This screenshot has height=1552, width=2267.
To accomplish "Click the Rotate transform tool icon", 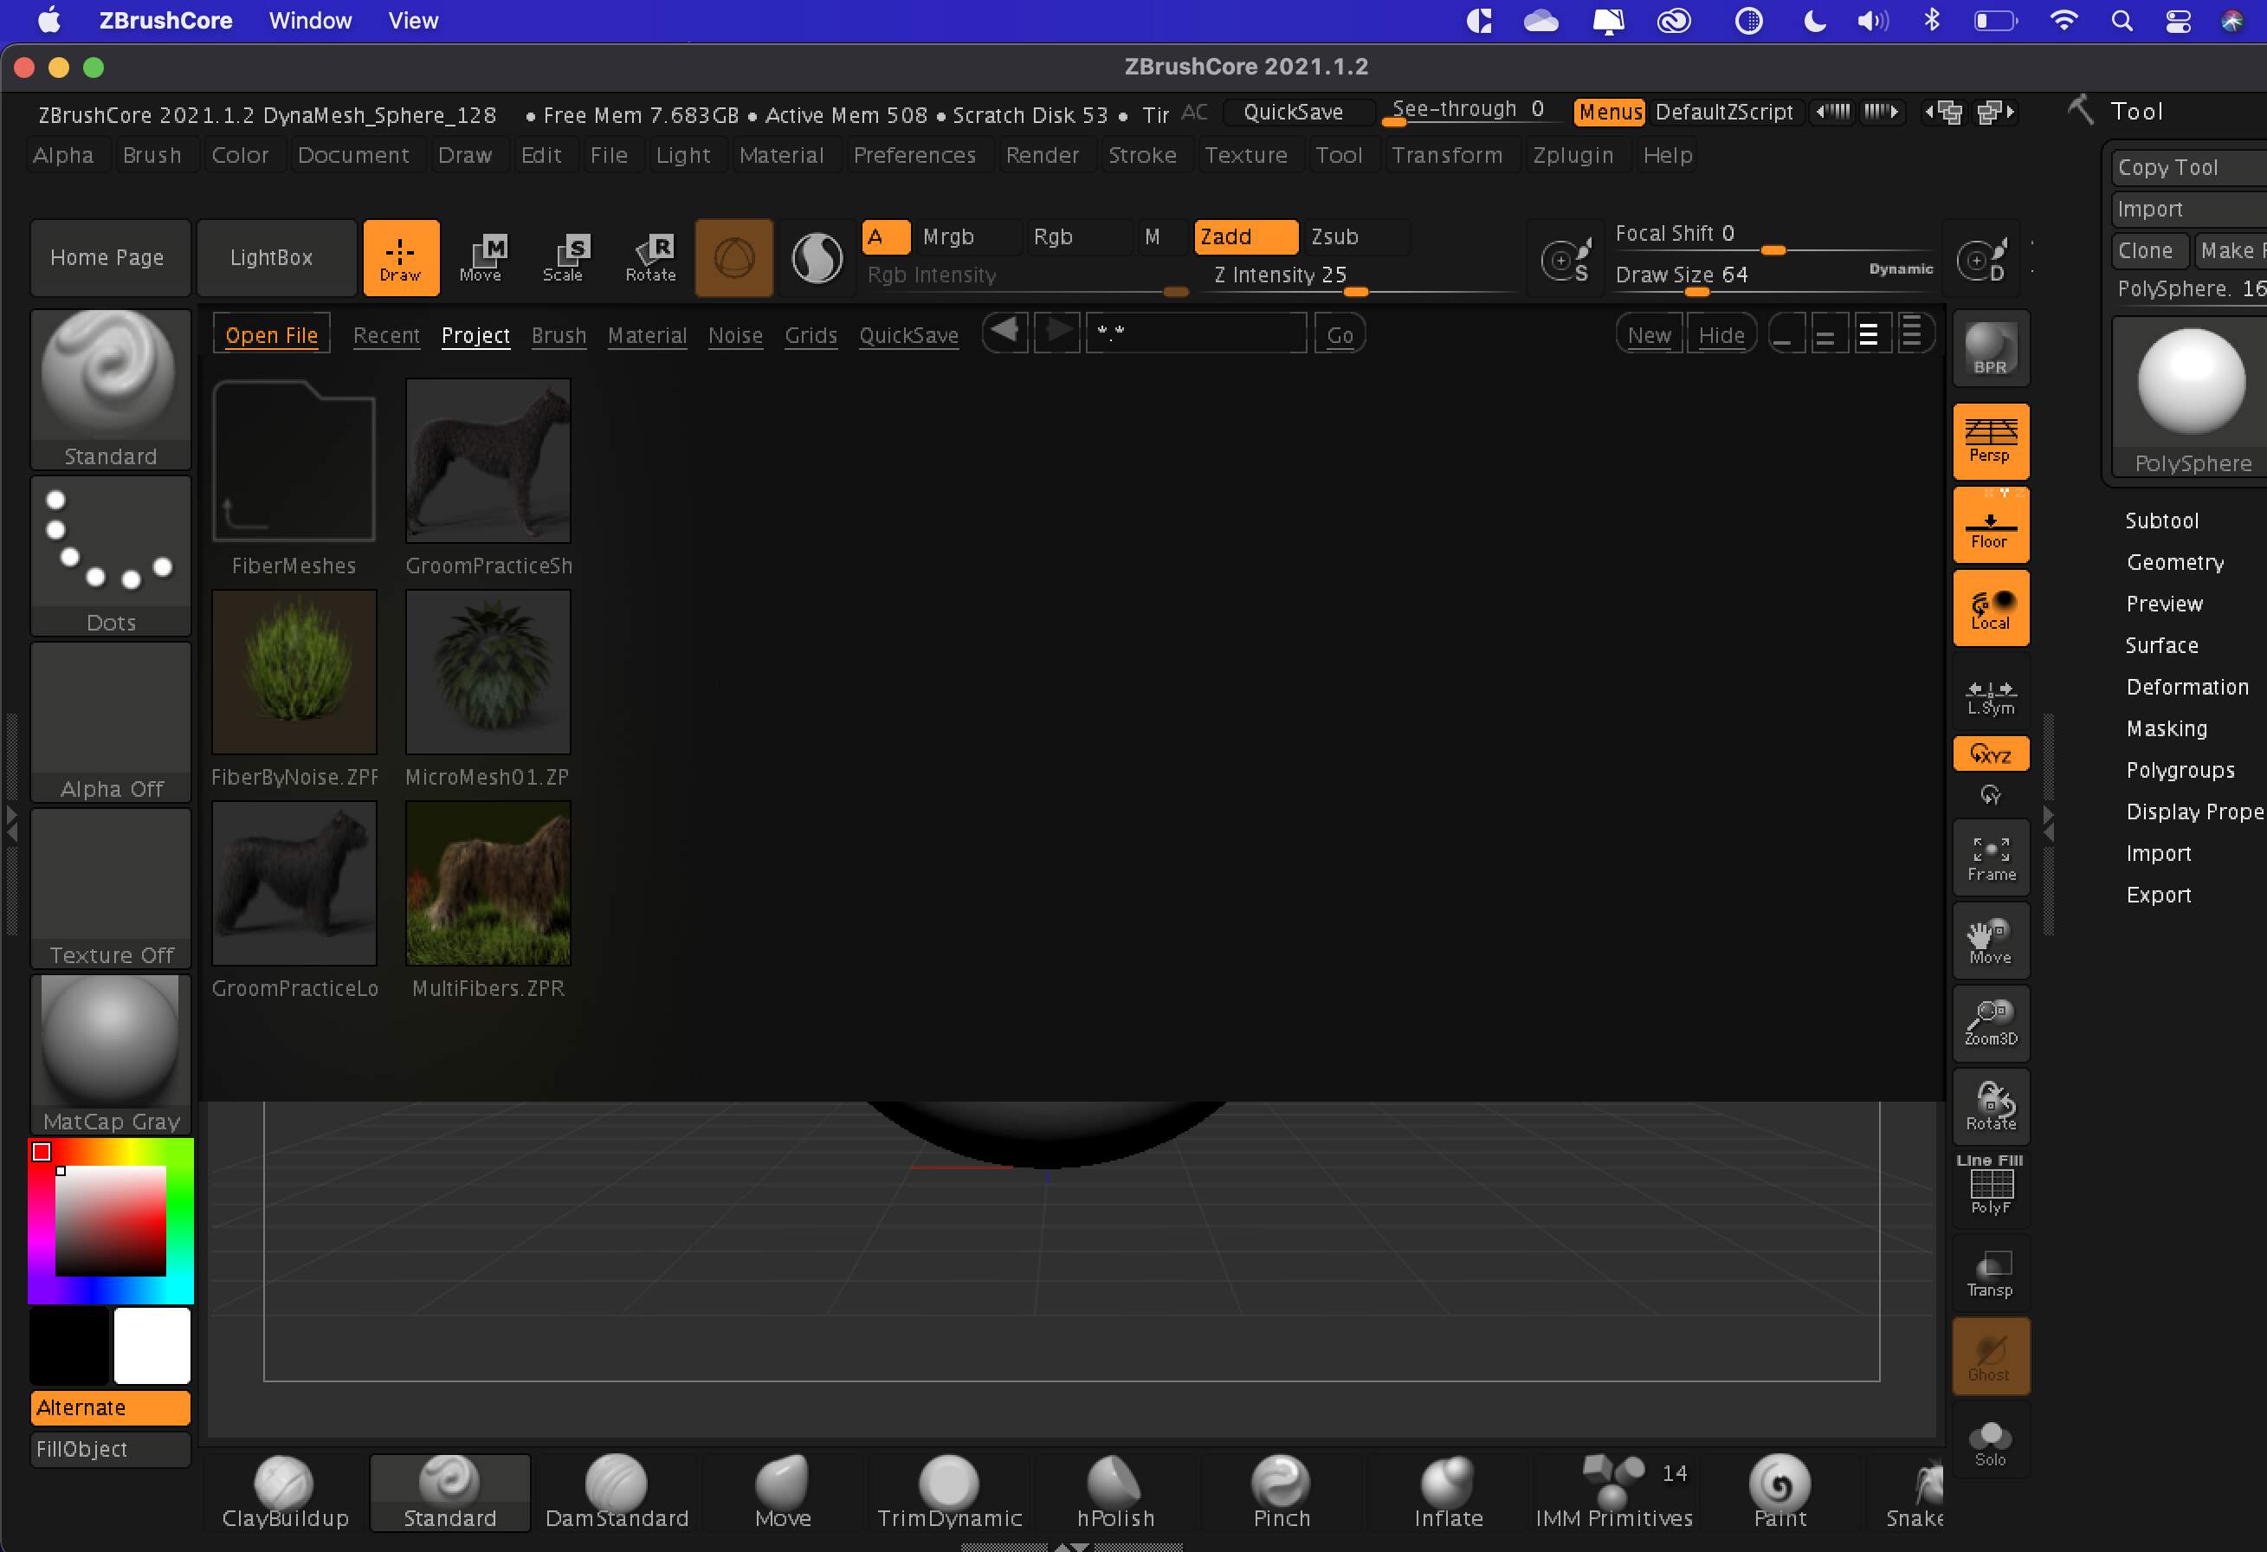I will [x=650, y=257].
